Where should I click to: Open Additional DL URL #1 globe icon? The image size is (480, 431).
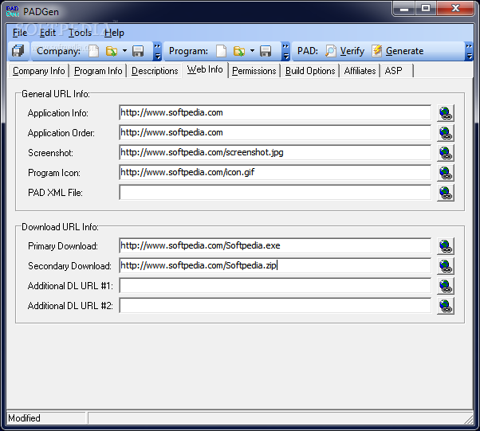pos(446,286)
